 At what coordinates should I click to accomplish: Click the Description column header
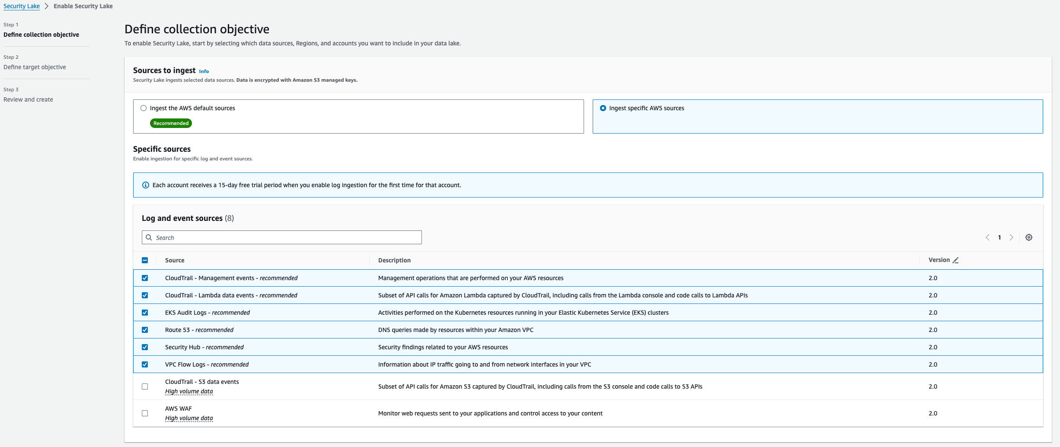[394, 260]
